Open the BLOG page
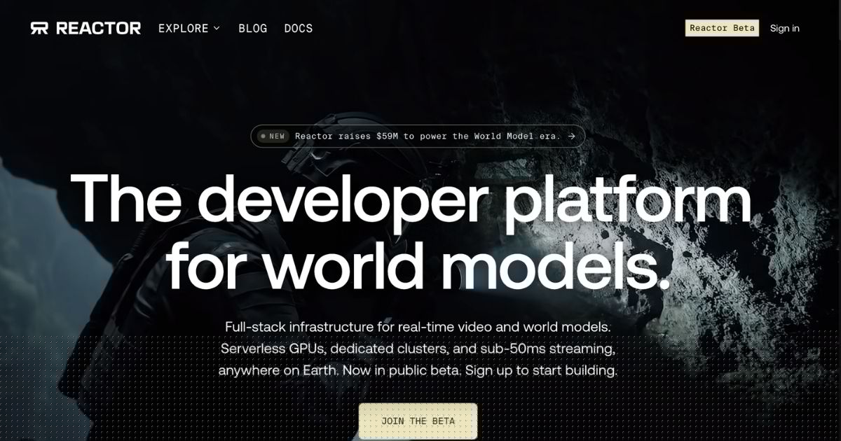 252,28
